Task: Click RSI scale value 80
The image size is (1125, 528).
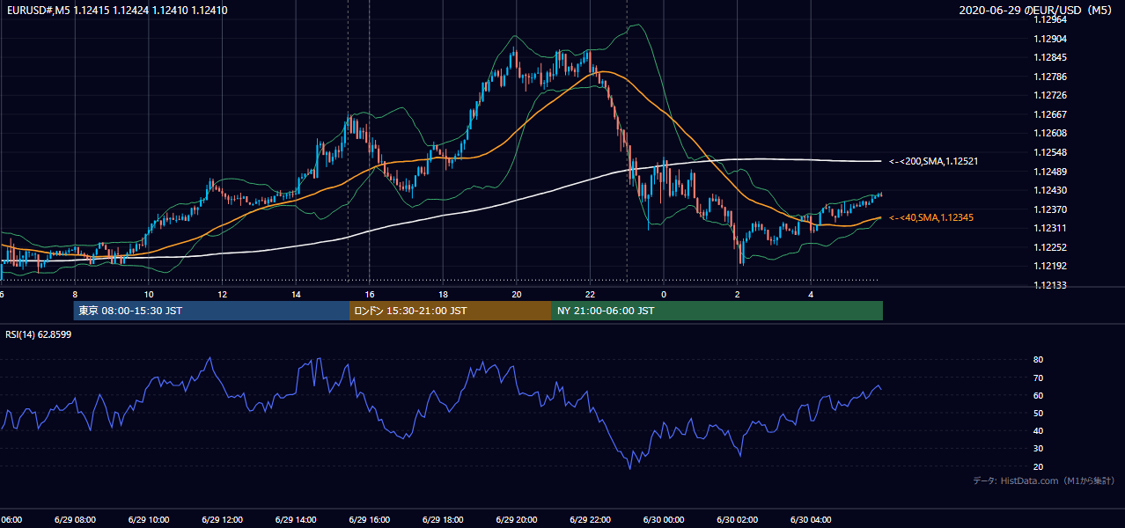Action: point(1038,360)
